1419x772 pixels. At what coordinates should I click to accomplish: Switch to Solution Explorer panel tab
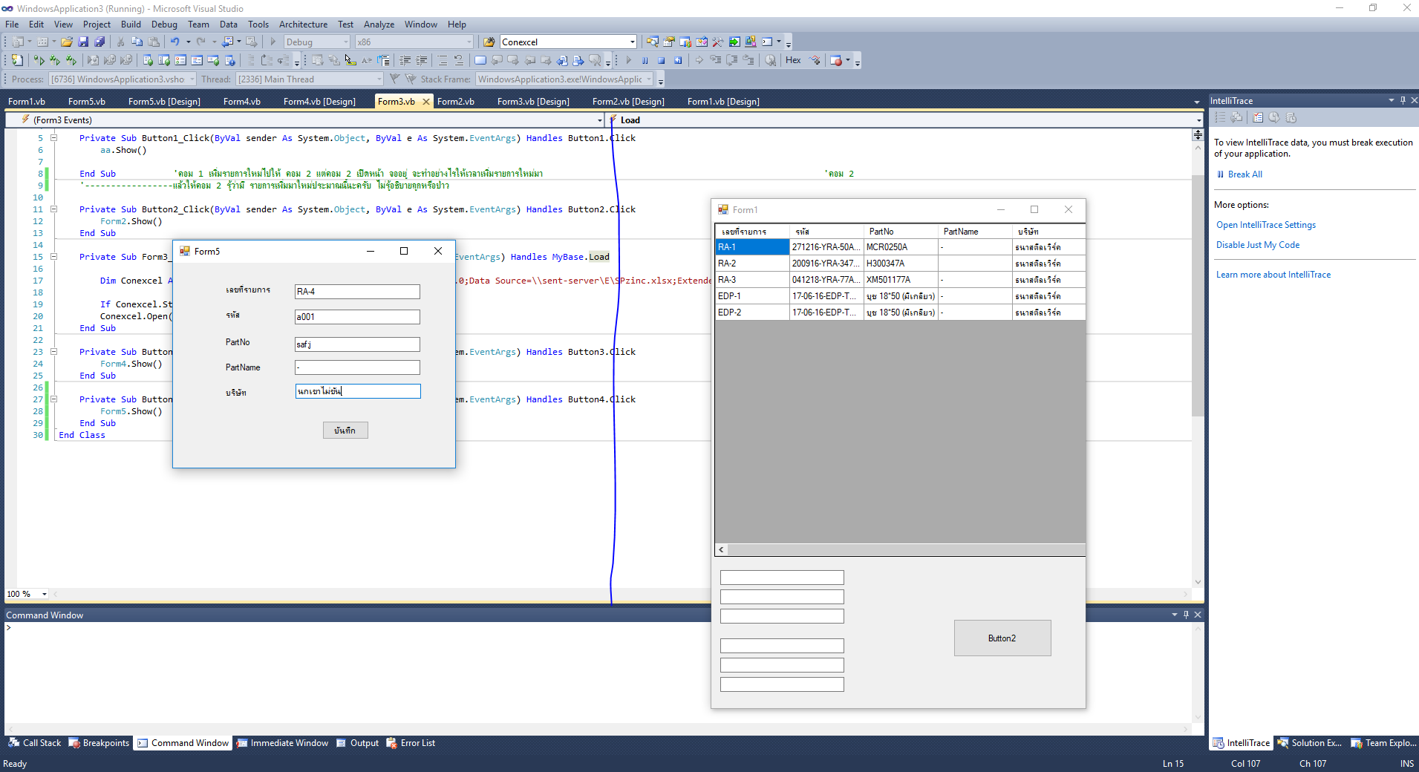[1310, 743]
